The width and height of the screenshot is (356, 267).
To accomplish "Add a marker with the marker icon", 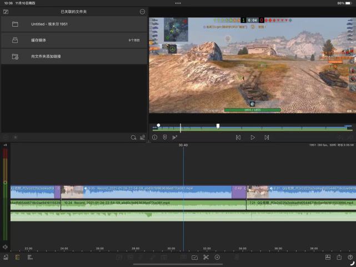I will click(x=165, y=137).
